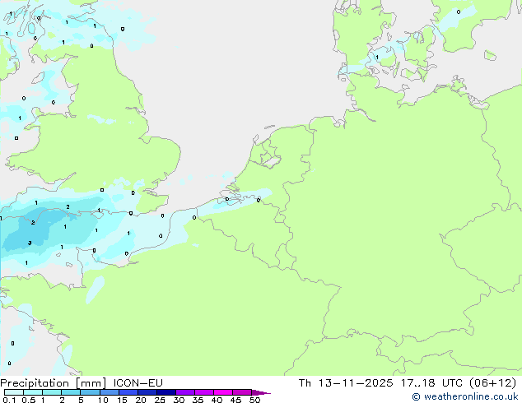Viewport: 522px width, 403px height.
Task: Click the '17..18 UTC' time label
Action: (431, 382)
